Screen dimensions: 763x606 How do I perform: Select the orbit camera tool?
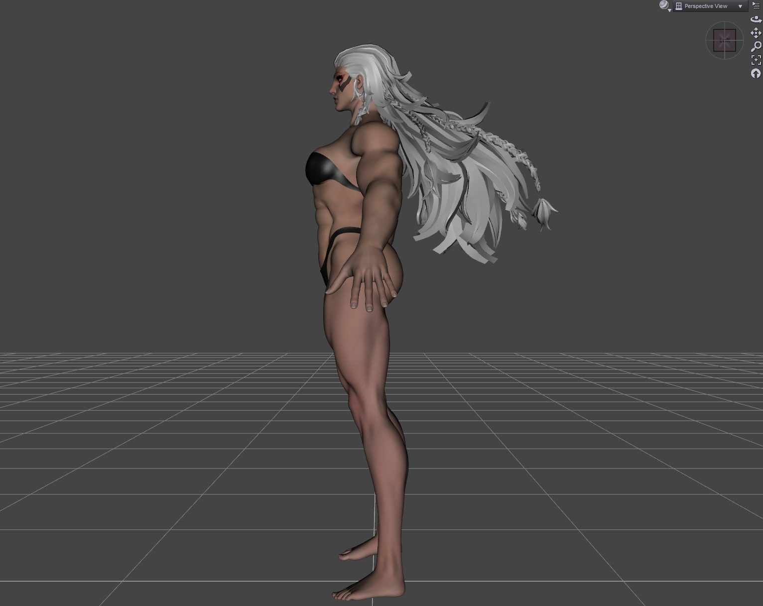click(756, 19)
